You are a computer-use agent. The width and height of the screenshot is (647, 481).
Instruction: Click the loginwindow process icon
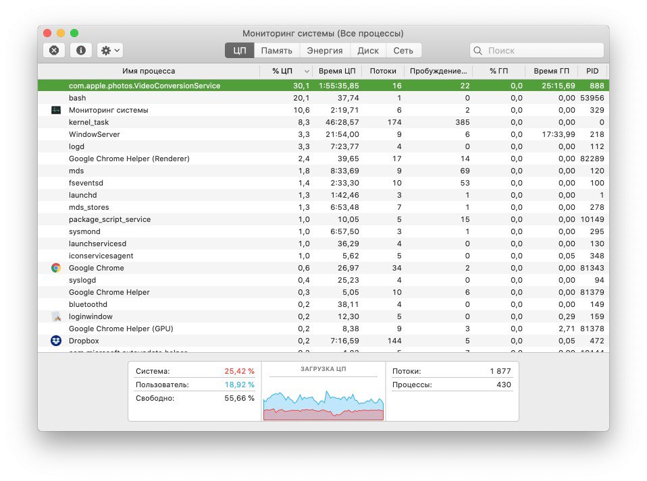55,316
